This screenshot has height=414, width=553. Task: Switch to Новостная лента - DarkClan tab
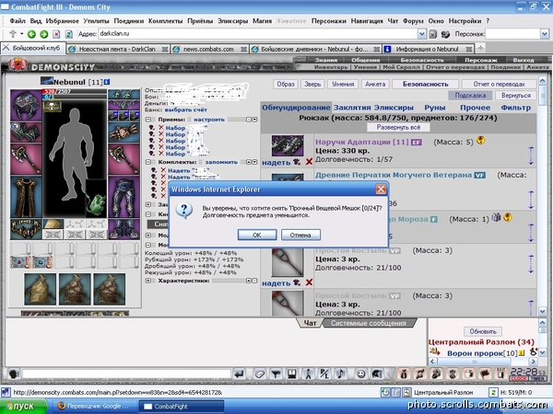[x=118, y=50]
